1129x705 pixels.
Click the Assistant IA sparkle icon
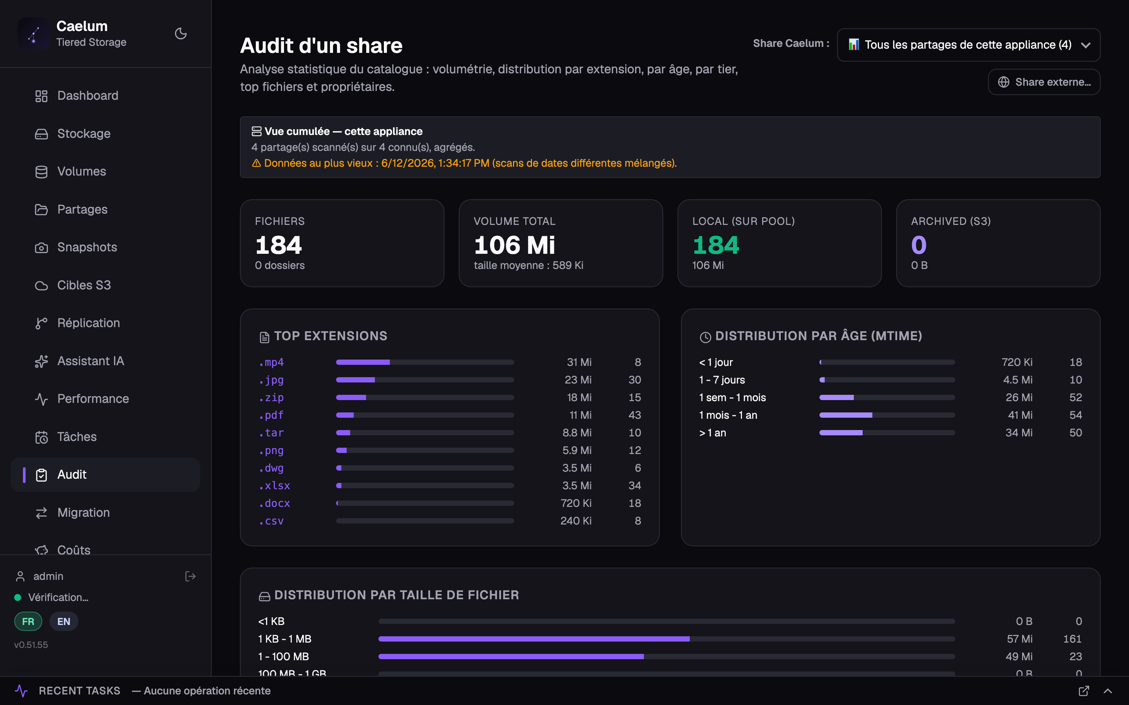click(42, 361)
